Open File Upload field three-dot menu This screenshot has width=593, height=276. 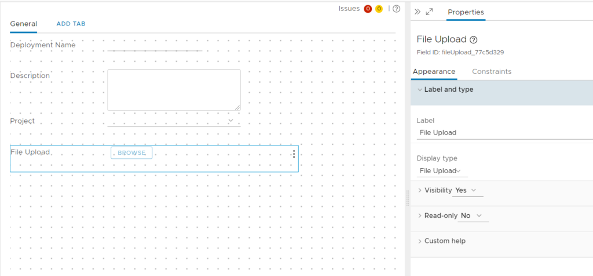click(294, 154)
